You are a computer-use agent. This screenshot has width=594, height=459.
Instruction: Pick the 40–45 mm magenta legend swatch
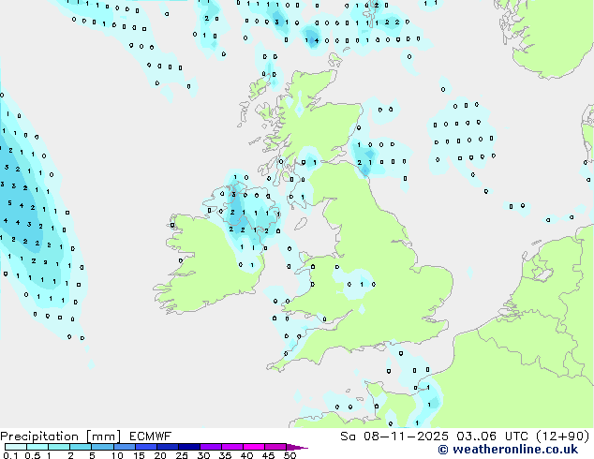254,447
